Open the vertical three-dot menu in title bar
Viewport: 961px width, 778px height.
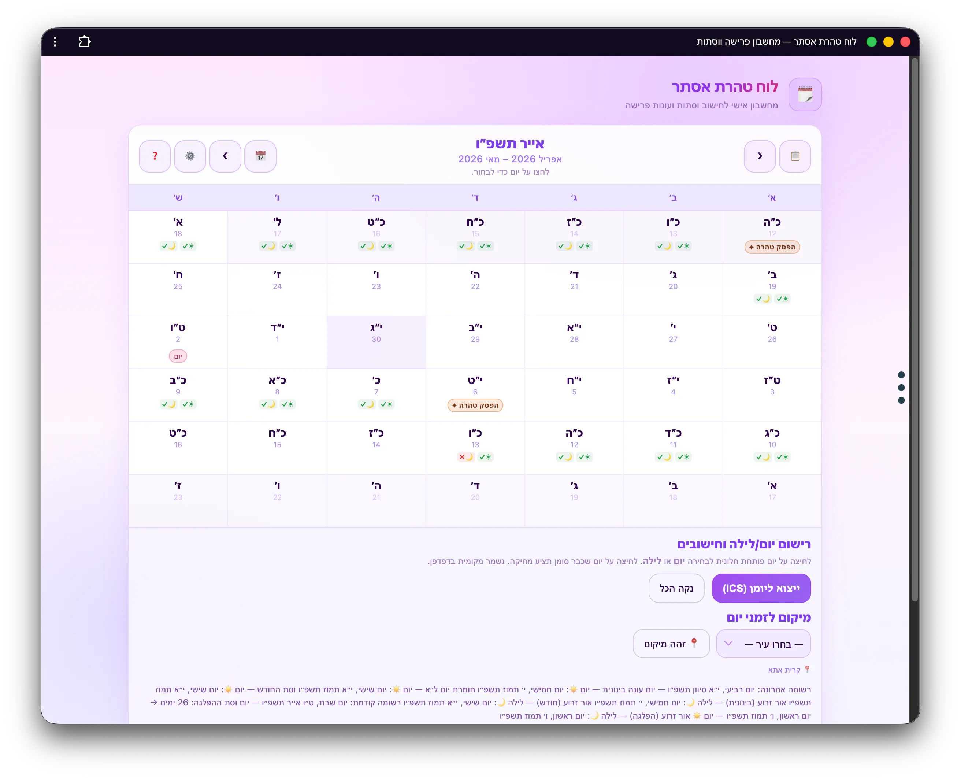click(55, 42)
